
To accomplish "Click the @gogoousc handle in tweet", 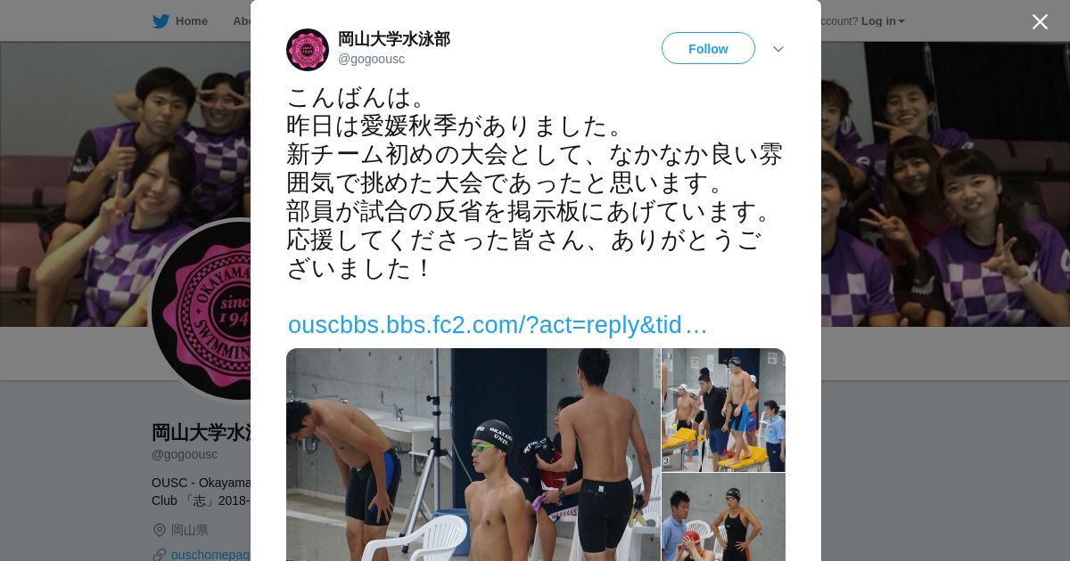I will [x=371, y=60].
